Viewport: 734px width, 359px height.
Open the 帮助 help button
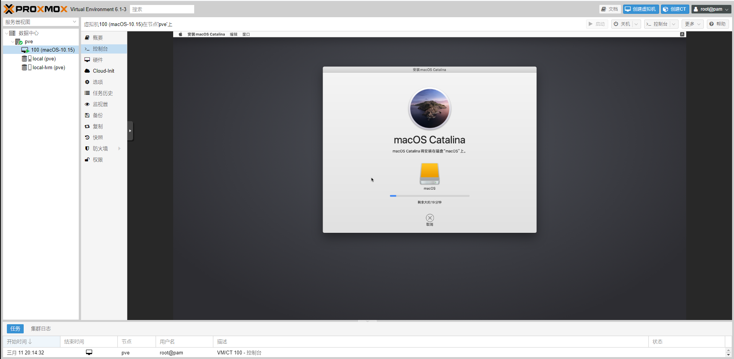(x=718, y=24)
